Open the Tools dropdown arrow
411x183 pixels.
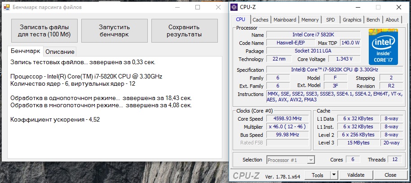click(x=334, y=175)
